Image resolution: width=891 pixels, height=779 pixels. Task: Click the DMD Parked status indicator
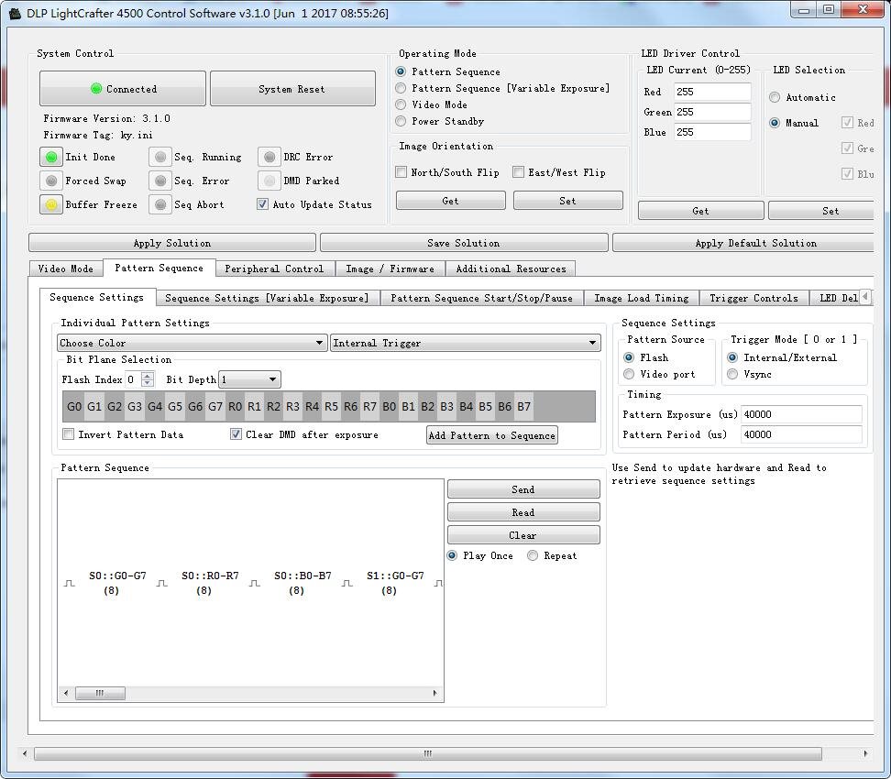(269, 181)
